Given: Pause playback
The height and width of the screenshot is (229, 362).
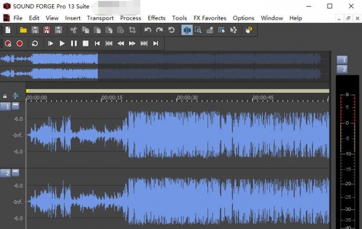Looking at the screenshot, I should (x=74, y=43).
